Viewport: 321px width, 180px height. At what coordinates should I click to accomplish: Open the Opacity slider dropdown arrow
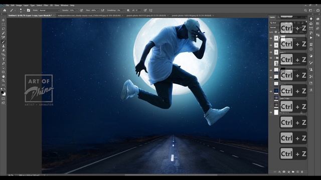(77, 10)
